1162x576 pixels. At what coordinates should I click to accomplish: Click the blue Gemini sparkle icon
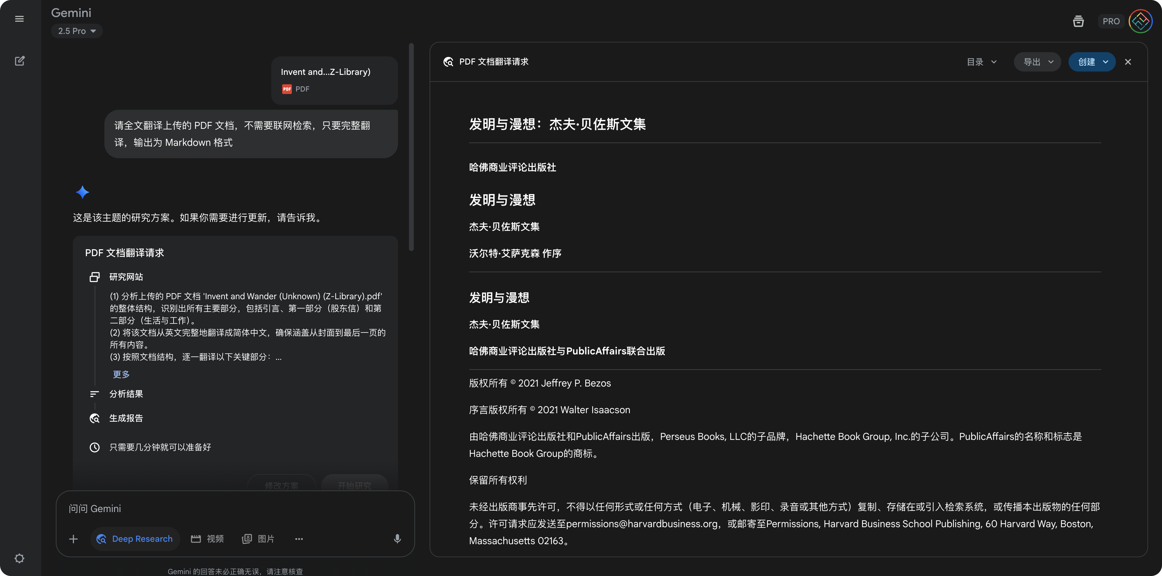tap(82, 193)
